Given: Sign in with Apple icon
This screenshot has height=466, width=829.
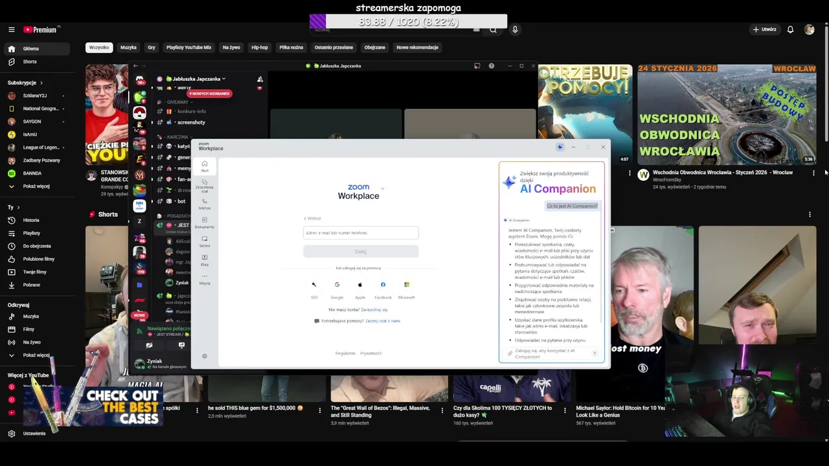Looking at the screenshot, I should tap(360, 285).
